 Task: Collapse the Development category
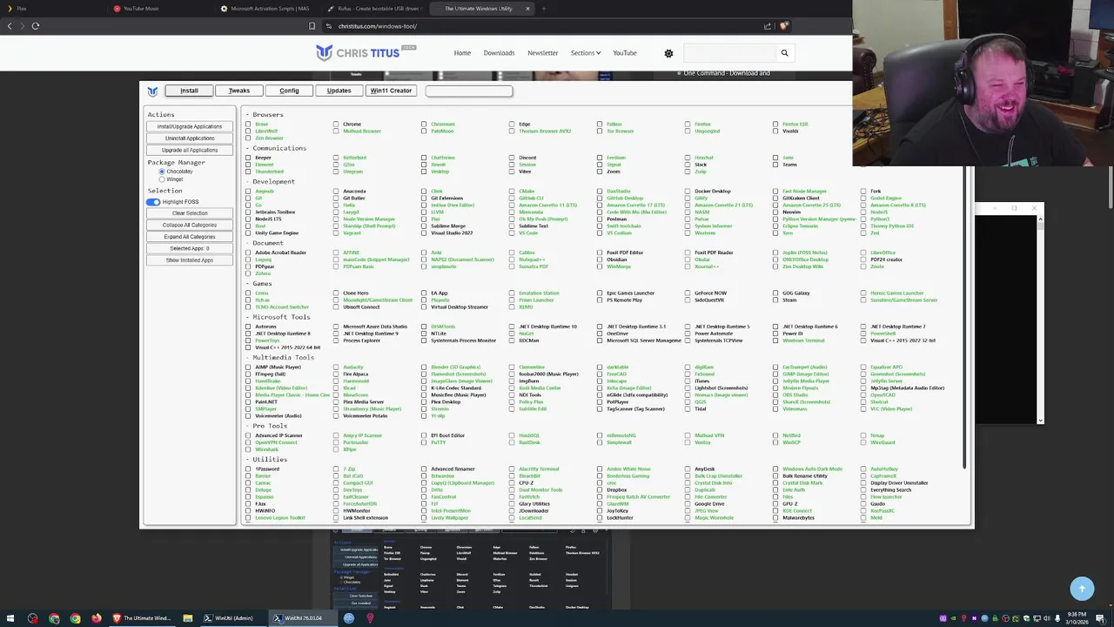271,181
